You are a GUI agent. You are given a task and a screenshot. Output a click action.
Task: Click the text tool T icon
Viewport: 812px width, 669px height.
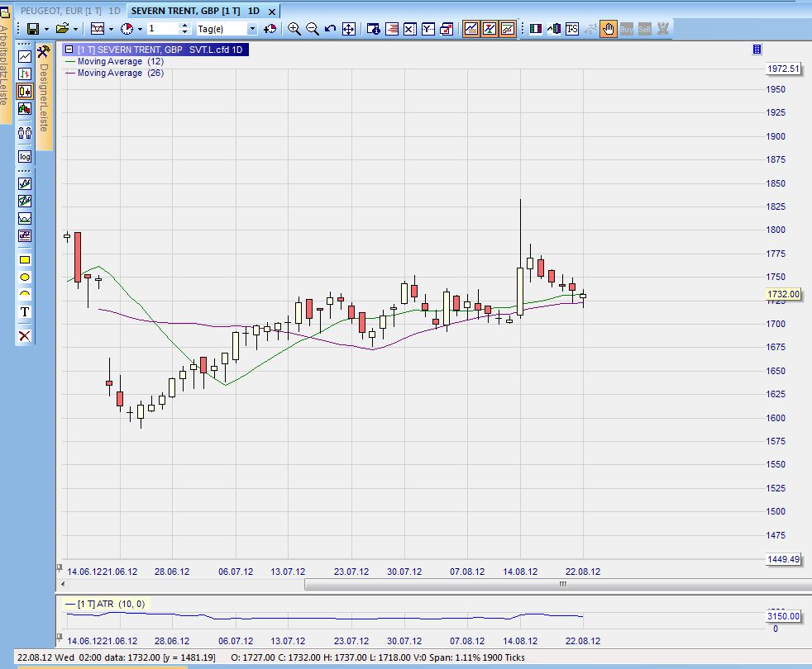click(x=25, y=311)
